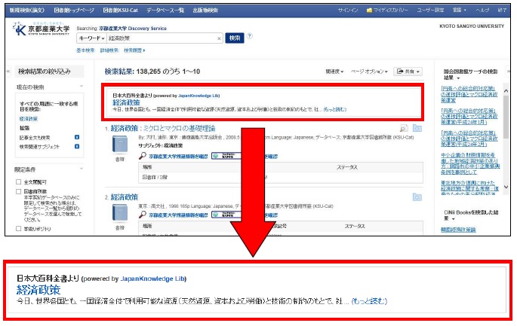Add result 1 to folder
Viewport: 517px width, 326px height.
[417, 128]
